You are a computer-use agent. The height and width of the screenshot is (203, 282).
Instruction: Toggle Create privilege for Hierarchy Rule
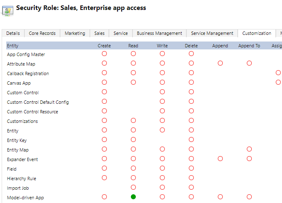pyautogui.click(x=104, y=178)
